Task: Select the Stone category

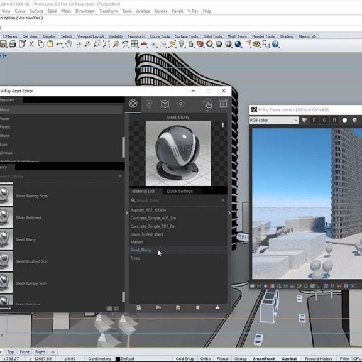Action: (x=4, y=136)
